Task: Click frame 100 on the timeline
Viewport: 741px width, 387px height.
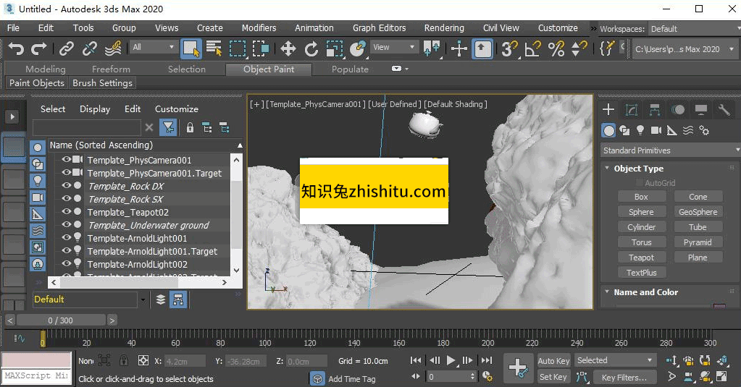Action: click(x=264, y=343)
